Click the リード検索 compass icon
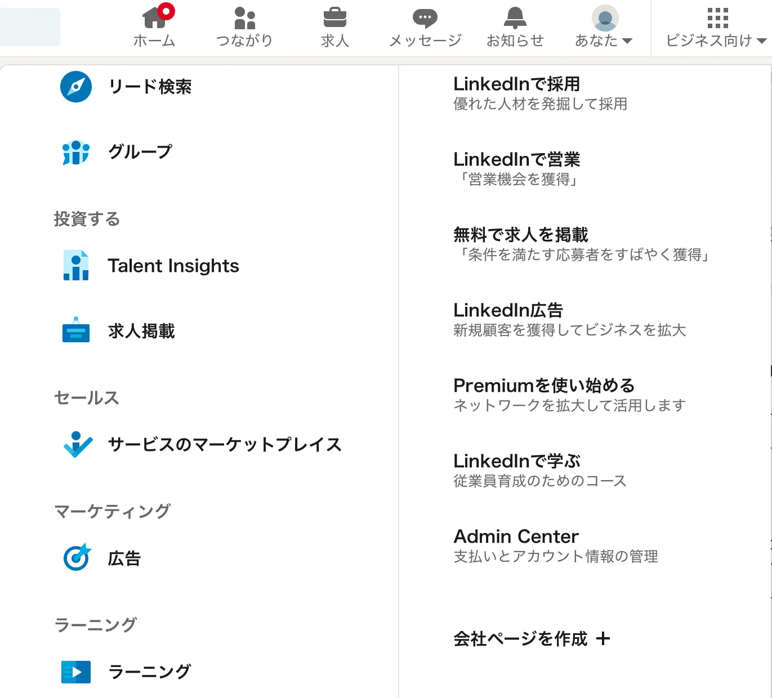The image size is (772, 698). tap(76, 87)
